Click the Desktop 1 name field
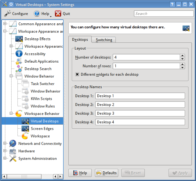The image size is (196, 181). (x=140, y=96)
